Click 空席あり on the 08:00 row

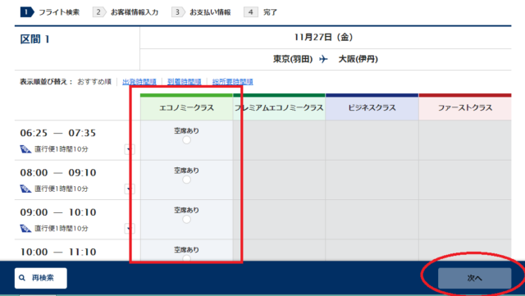(186, 171)
